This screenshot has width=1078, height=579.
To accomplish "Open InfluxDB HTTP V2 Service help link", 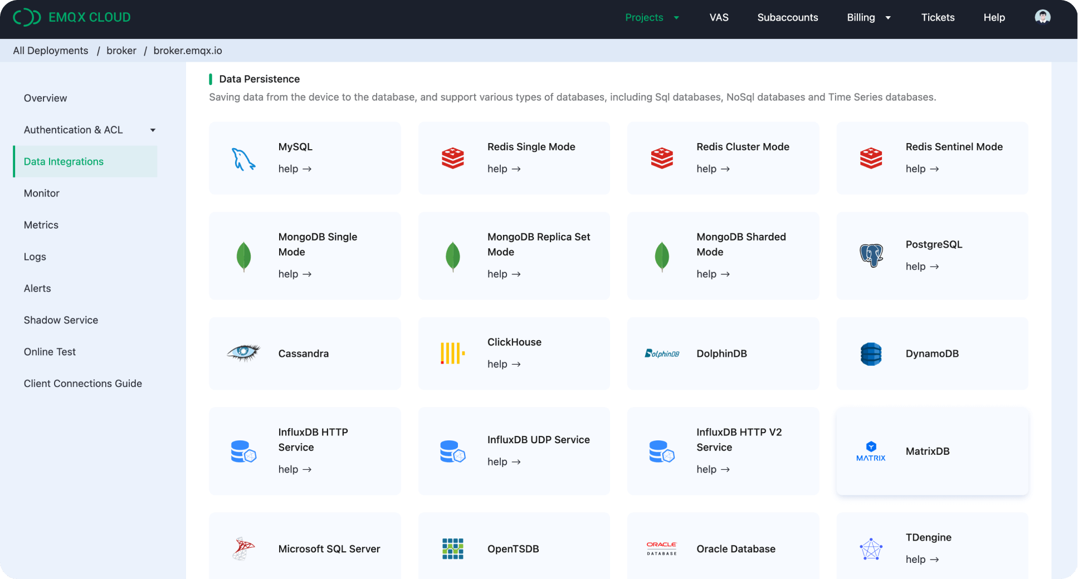I will [713, 469].
